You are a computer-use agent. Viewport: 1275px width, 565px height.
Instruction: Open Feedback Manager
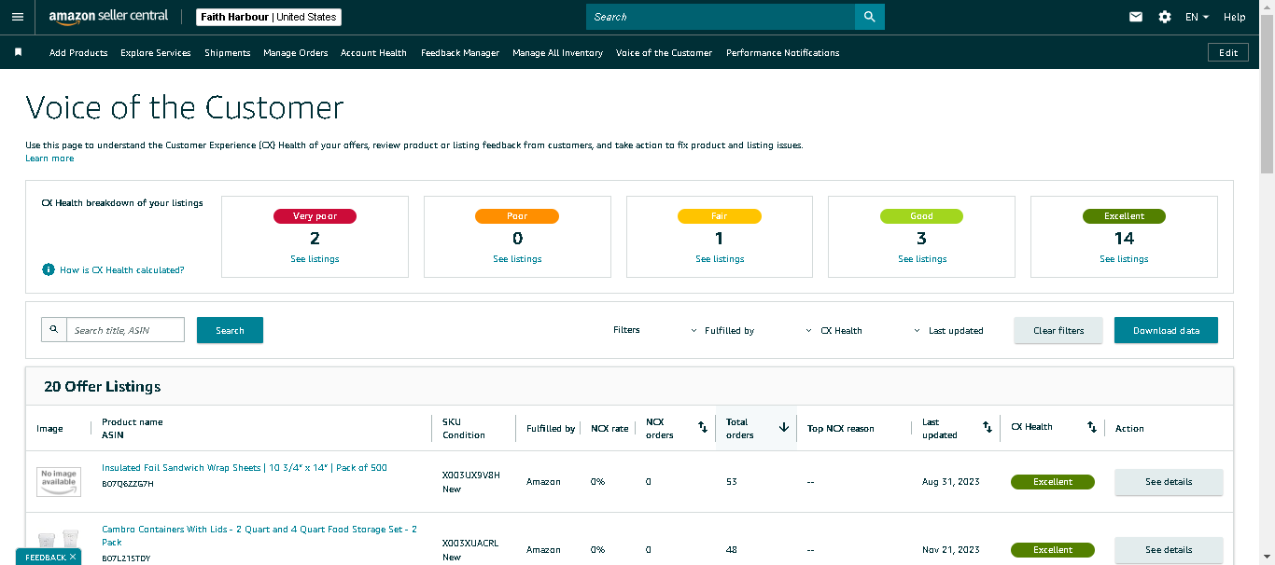point(460,53)
